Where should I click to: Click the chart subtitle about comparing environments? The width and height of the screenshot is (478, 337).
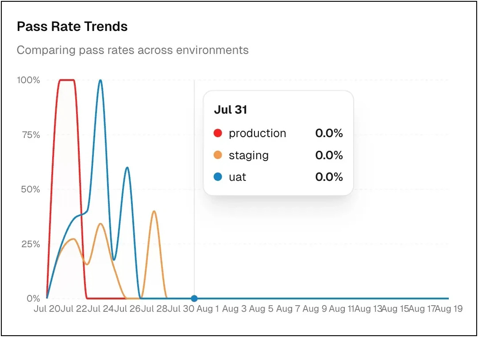(132, 50)
